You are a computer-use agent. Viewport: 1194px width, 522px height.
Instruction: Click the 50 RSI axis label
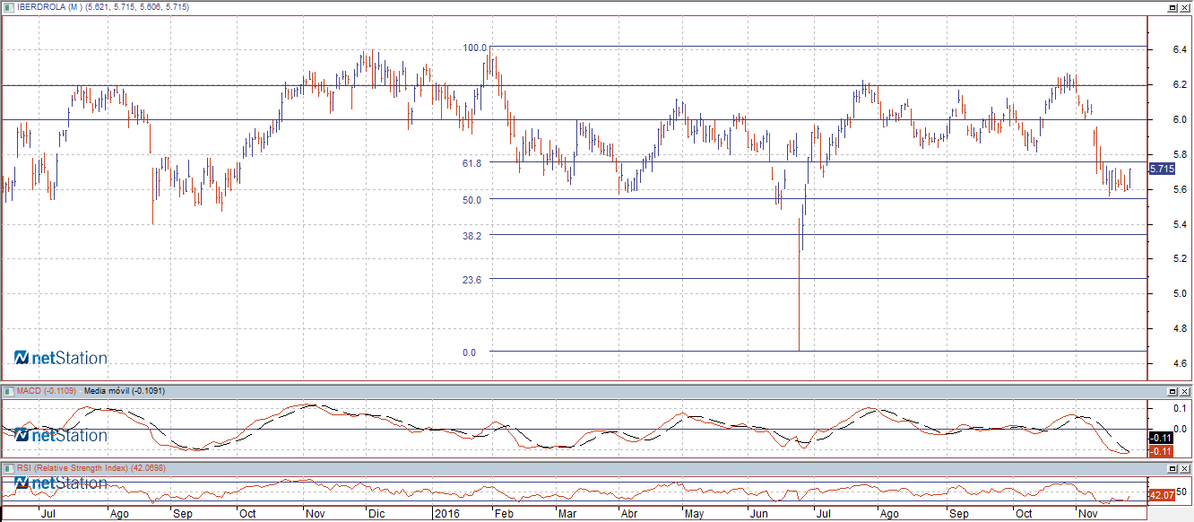[1181, 492]
